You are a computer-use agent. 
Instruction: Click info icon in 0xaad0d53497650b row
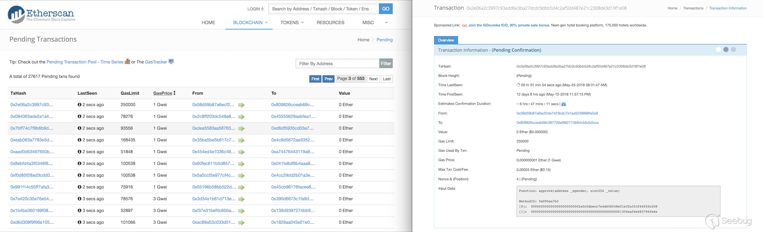[79, 152]
